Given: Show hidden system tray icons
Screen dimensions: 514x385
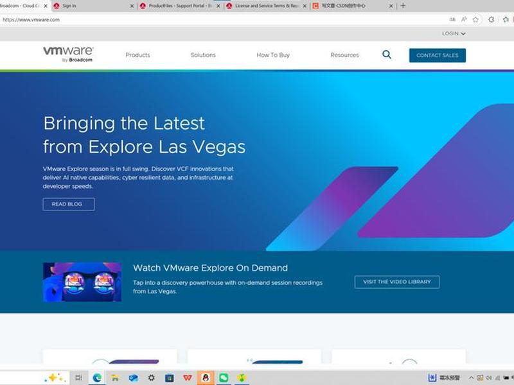Looking at the screenshot, I should pyautogui.click(x=471, y=378).
